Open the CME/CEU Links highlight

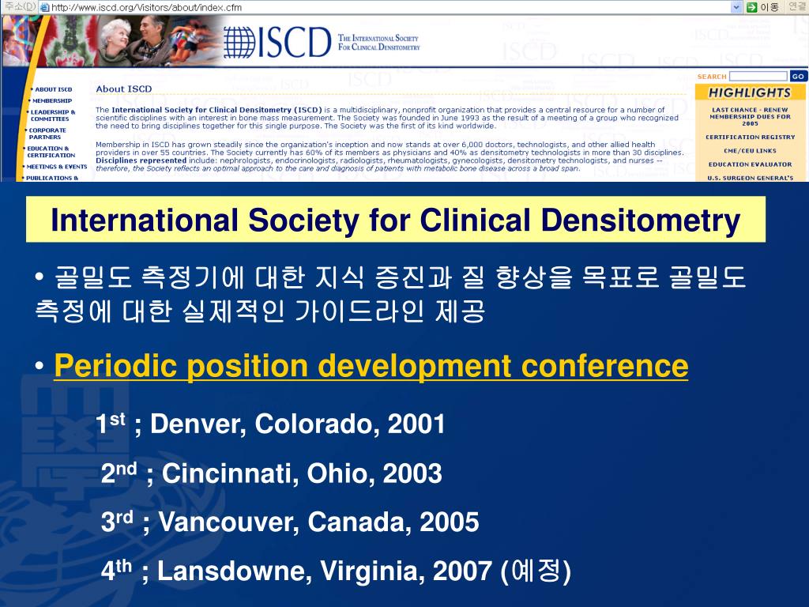(x=750, y=151)
